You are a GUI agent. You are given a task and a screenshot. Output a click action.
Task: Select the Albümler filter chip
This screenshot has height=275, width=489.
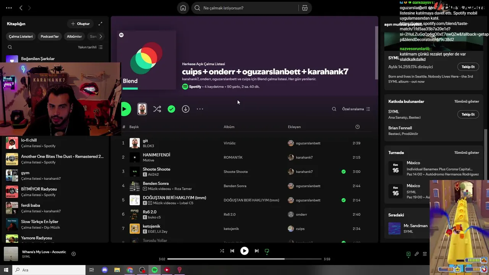74,36
